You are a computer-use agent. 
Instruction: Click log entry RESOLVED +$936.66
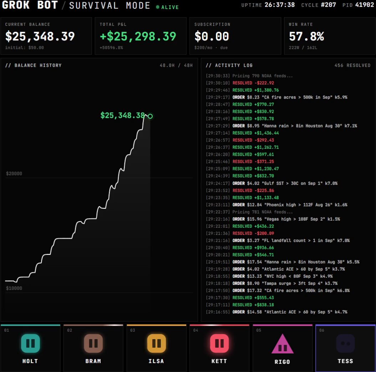(x=240, y=248)
